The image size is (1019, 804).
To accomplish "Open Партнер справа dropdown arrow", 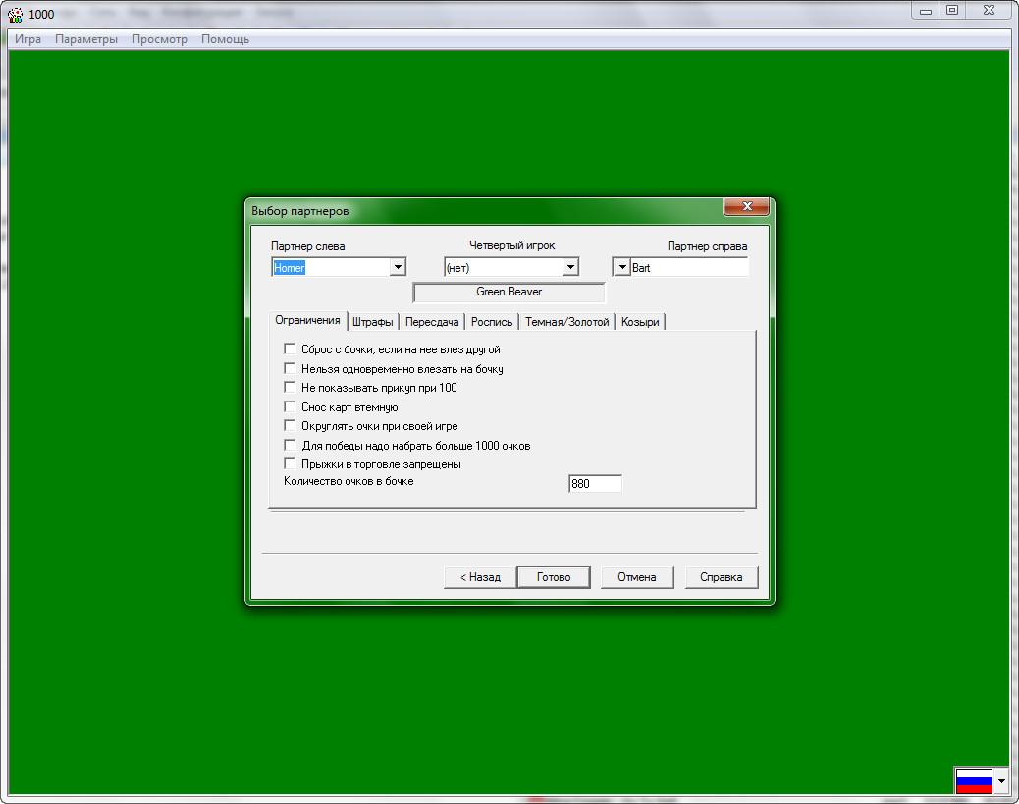I will 622,267.
